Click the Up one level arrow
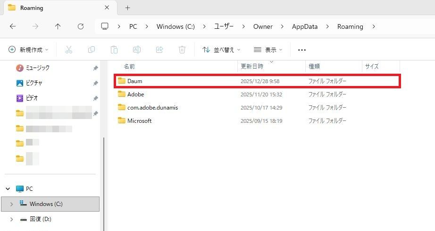435x231 pixels. [x=58, y=26]
